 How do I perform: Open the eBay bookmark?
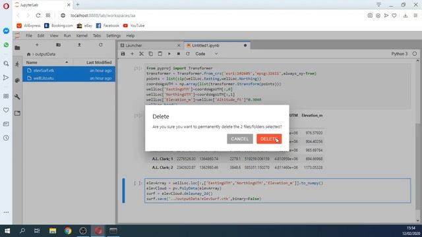(84, 26)
